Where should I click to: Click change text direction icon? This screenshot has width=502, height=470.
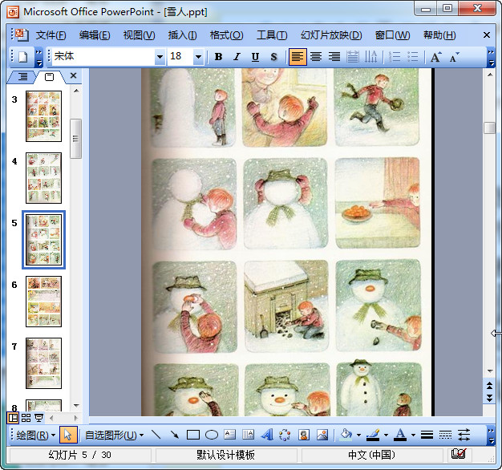pos(370,57)
